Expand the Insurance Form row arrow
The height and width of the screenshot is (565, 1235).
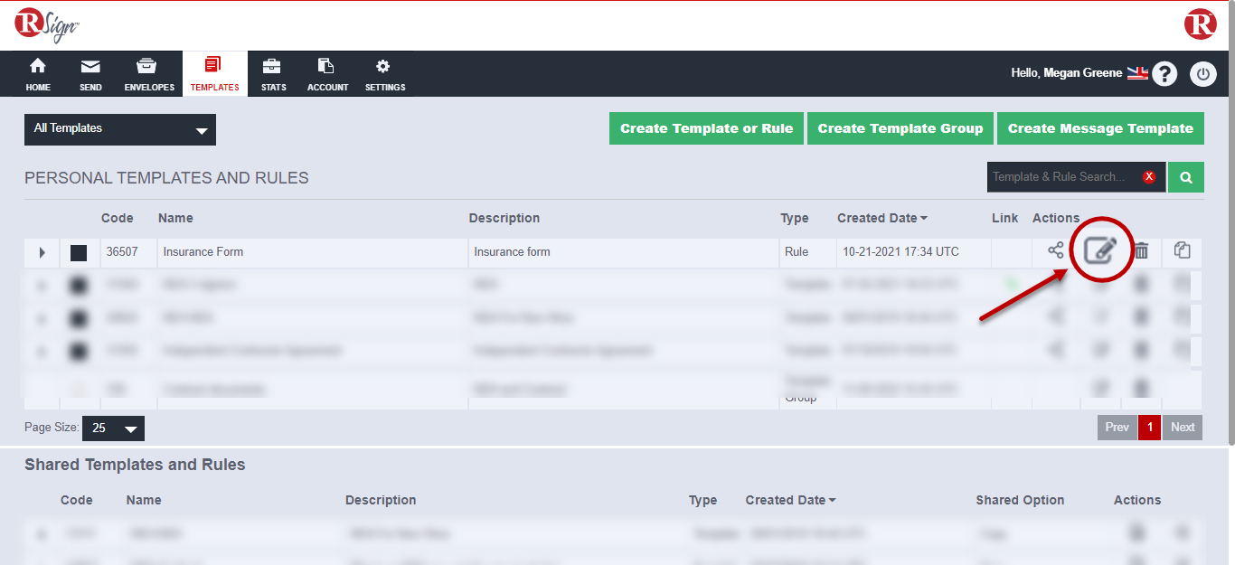point(42,253)
